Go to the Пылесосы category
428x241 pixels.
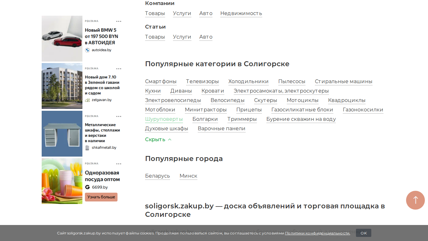(292, 81)
